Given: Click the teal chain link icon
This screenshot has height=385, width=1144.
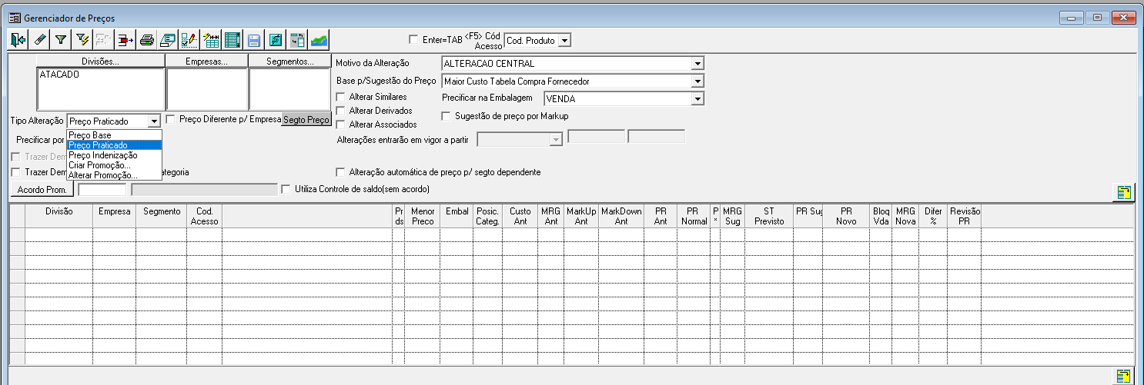Looking at the screenshot, I should click(276, 39).
